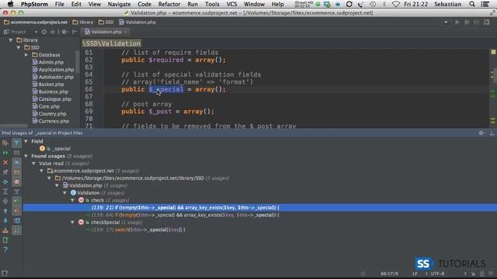
Task: Collapse the library folder in Project tree
Action: tap(11, 40)
